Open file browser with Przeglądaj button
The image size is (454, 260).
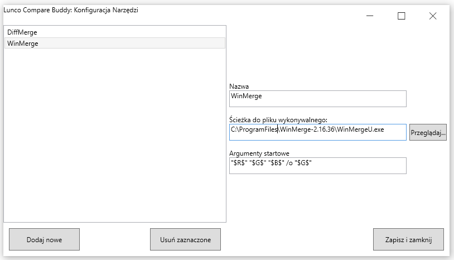click(x=428, y=133)
